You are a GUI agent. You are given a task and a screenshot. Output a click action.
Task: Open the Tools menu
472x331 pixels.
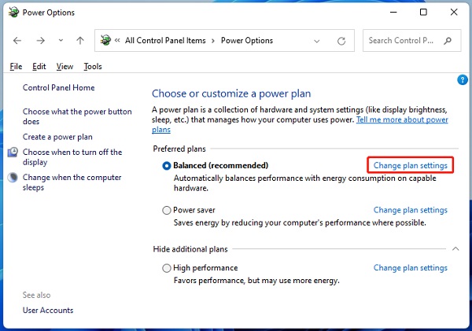(x=93, y=66)
